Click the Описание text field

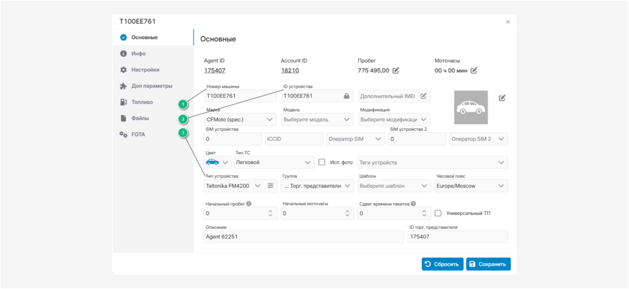304,237
